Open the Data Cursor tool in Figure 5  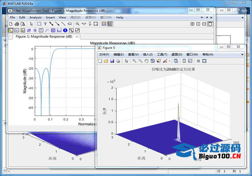tap(159, 61)
